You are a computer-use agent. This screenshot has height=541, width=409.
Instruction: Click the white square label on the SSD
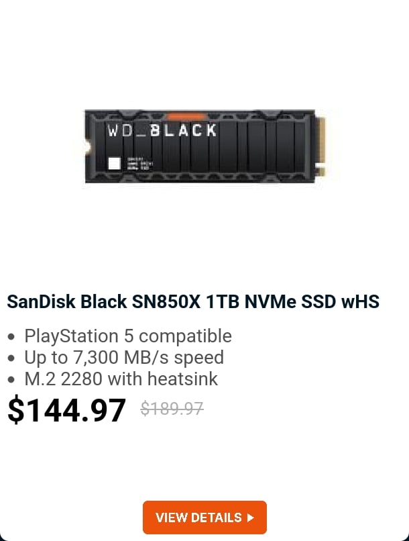[x=114, y=163]
